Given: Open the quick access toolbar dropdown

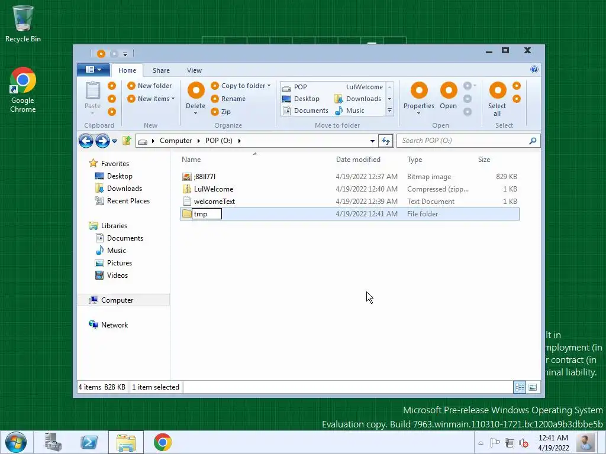Looking at the screenshot, I should click(x=125, y=54).
